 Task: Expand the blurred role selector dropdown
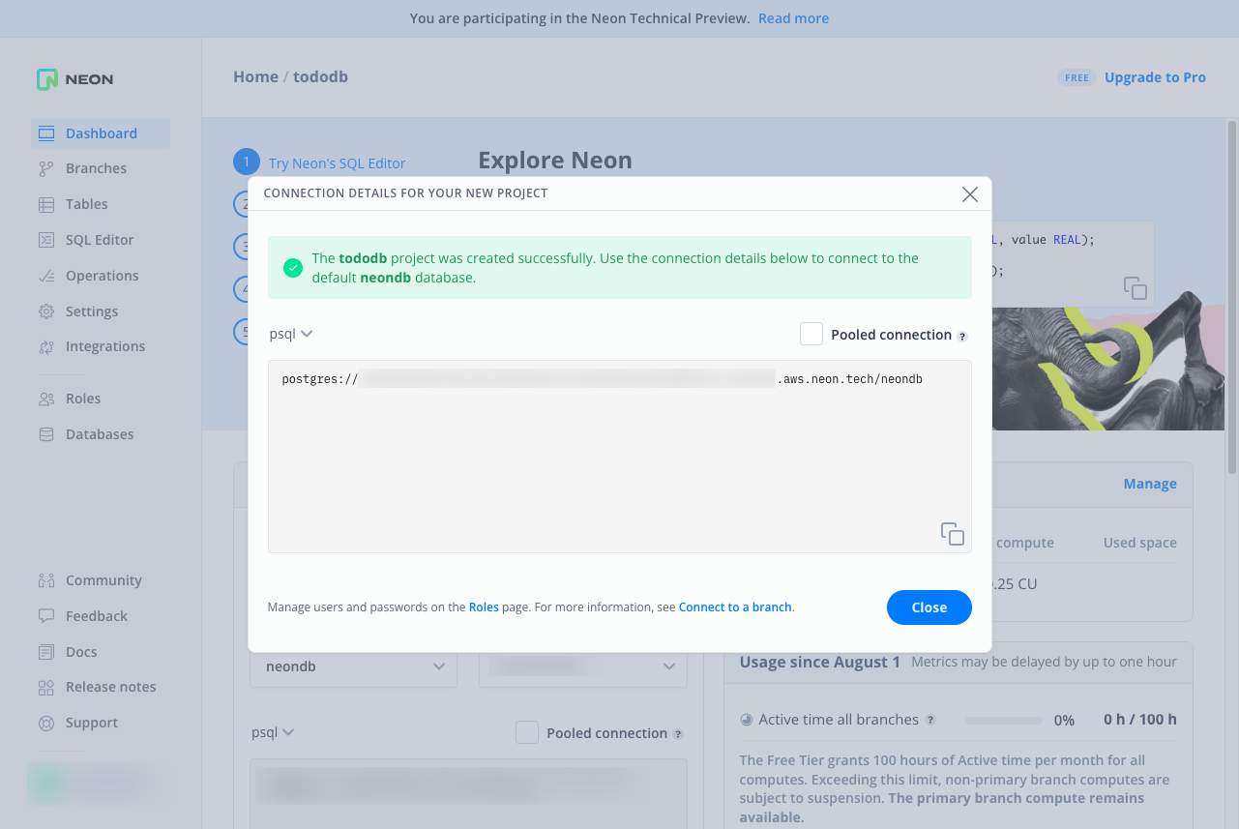pos(583,666)
